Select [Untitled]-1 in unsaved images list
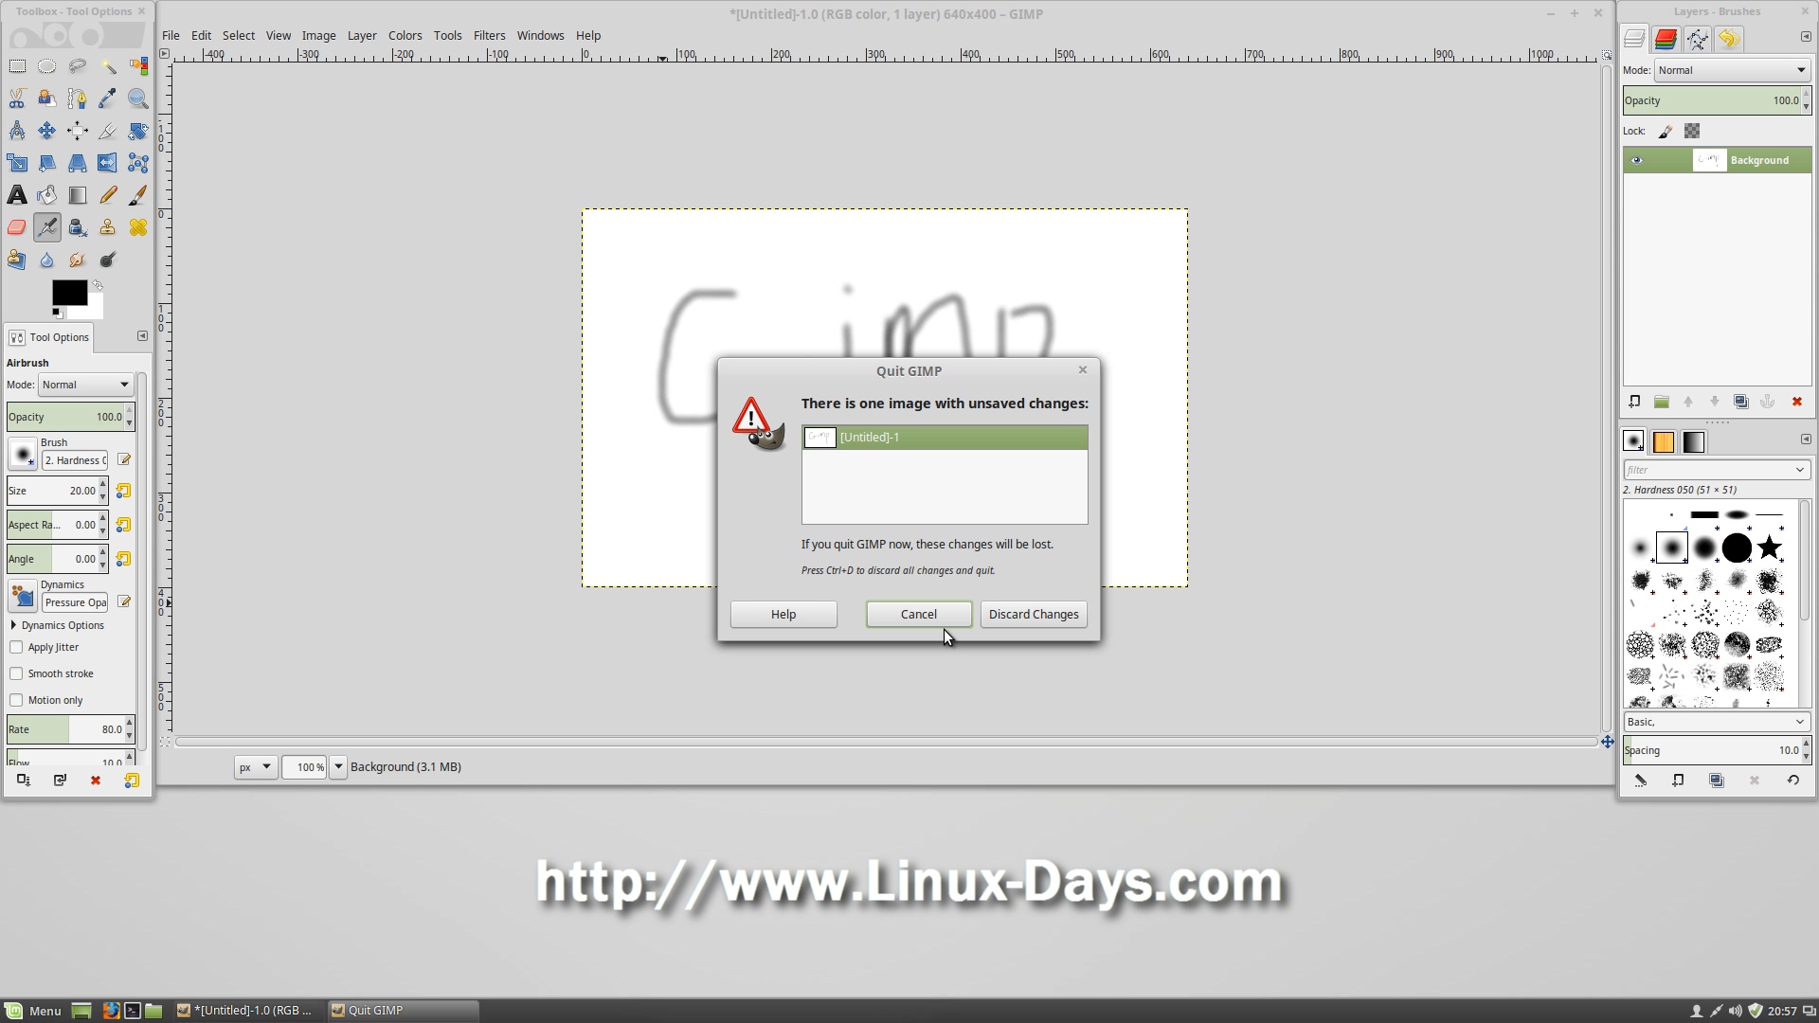 point(945,438)
